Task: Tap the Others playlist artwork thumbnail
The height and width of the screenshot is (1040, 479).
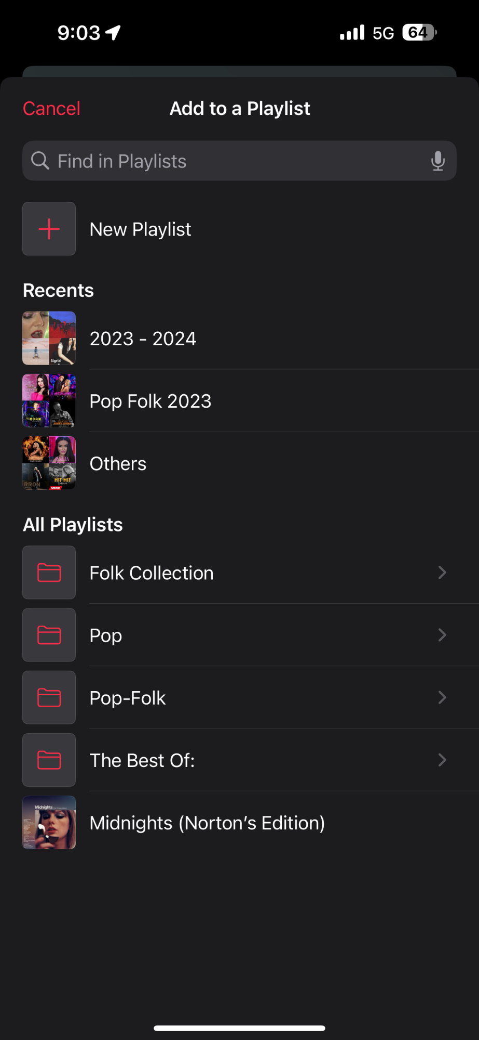Action: 49,463
